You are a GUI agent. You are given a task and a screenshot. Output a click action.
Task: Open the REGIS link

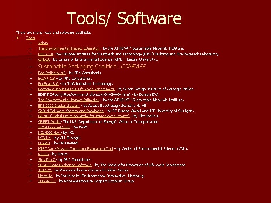43,154
